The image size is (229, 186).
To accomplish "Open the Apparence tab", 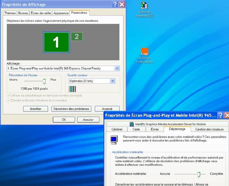I will click(x=61, y=13).
